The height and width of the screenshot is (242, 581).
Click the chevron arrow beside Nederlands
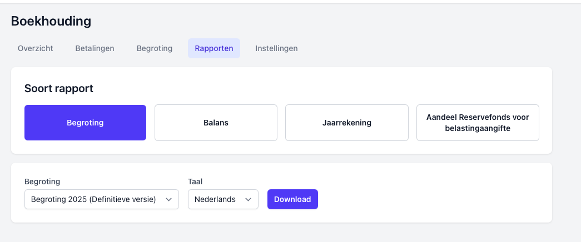coord(249,199)
